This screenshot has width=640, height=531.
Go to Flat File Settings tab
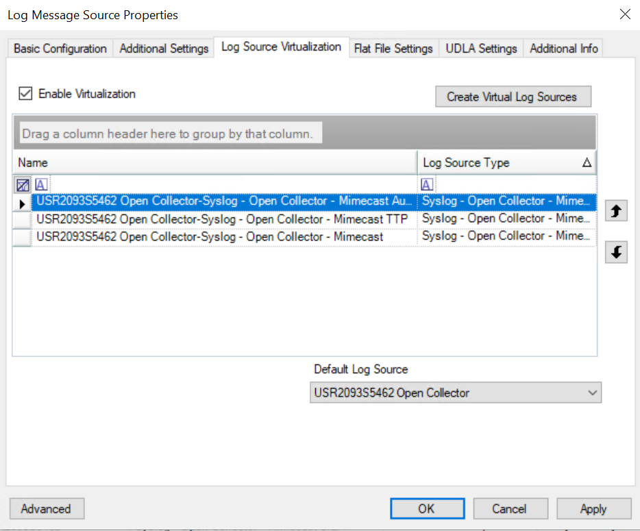pos(393,49)
